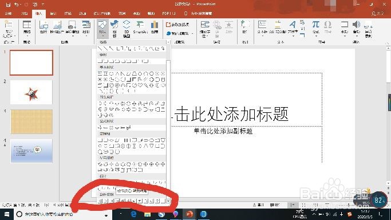Click the title placeholder 击此处添加标题
Screen dimensions: 391x220
click(231, 114)
